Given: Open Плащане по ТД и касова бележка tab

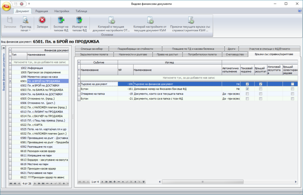Looking at the screenshot, I should 193,49.
